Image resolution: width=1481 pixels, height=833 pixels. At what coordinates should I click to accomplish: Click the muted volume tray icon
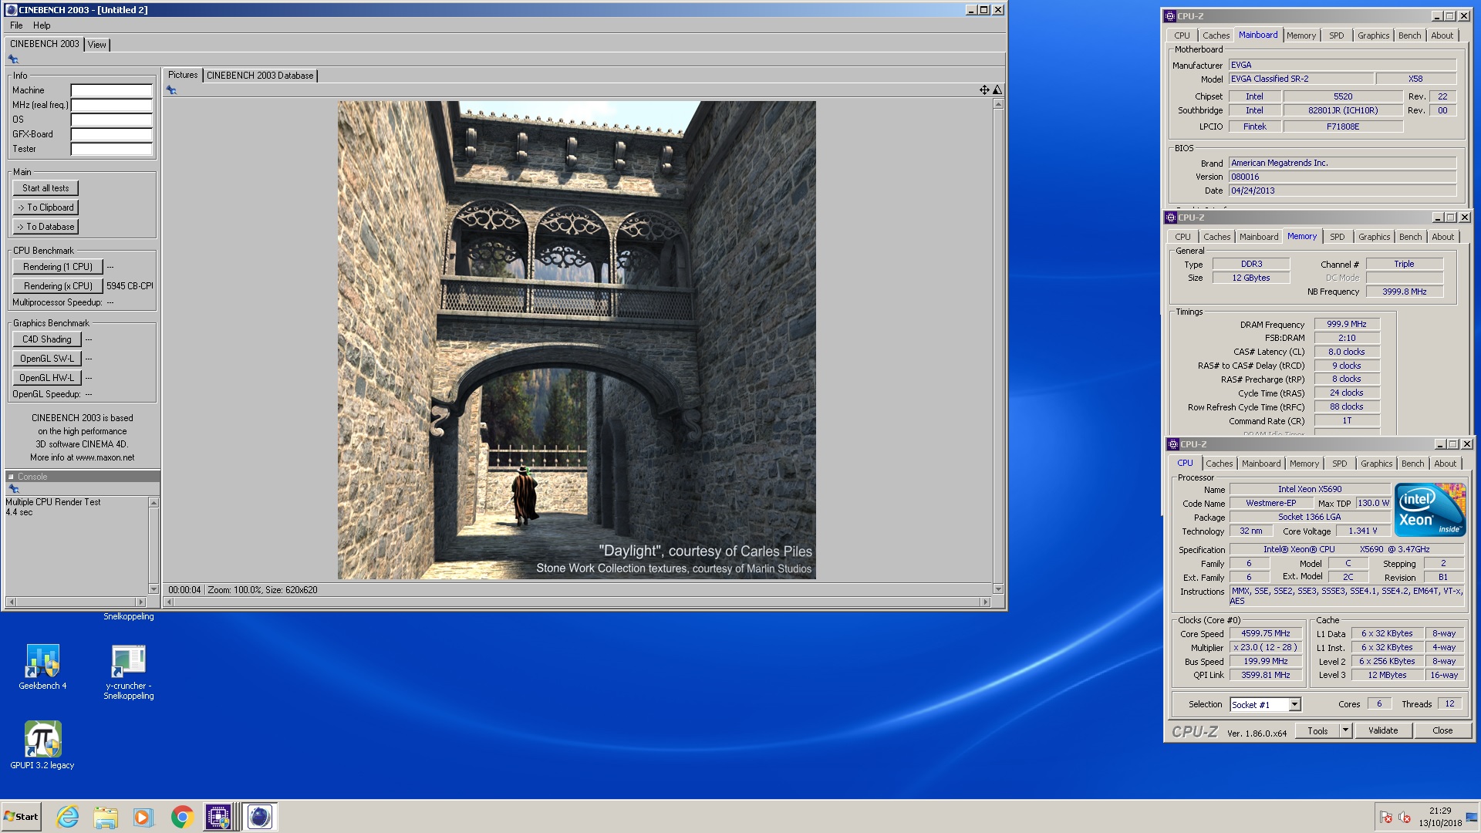(x=1405, y=818)
